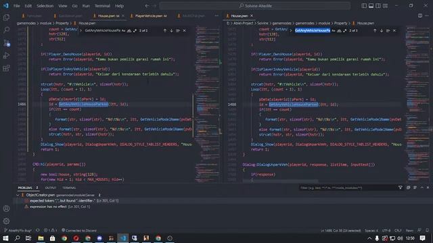Go to previous match in left find widget
The width and height of the screenshot is (433, 243).
pyautogui.click(x=165, y=30)
